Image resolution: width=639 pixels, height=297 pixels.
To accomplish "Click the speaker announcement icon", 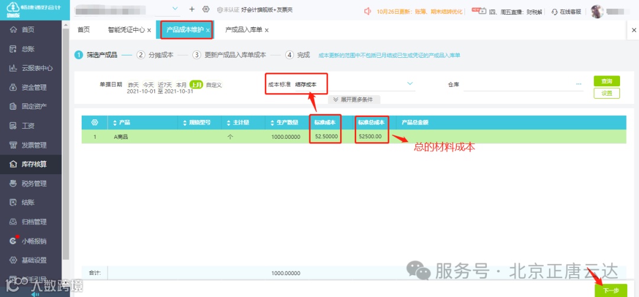I will [368, 11].
